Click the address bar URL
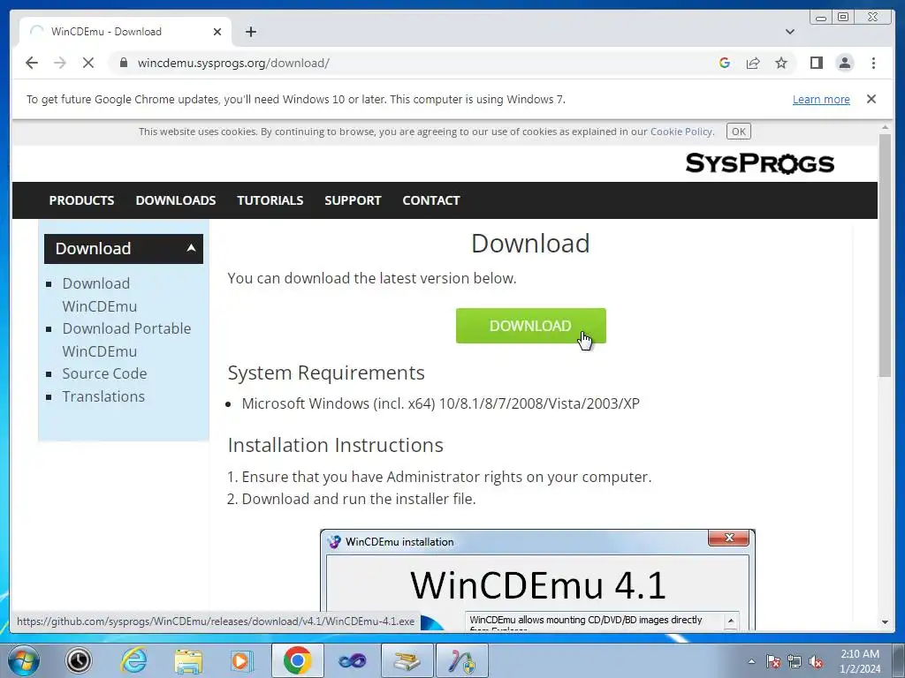This screenshot has width=905, height=678. click(x=233, y=63)
